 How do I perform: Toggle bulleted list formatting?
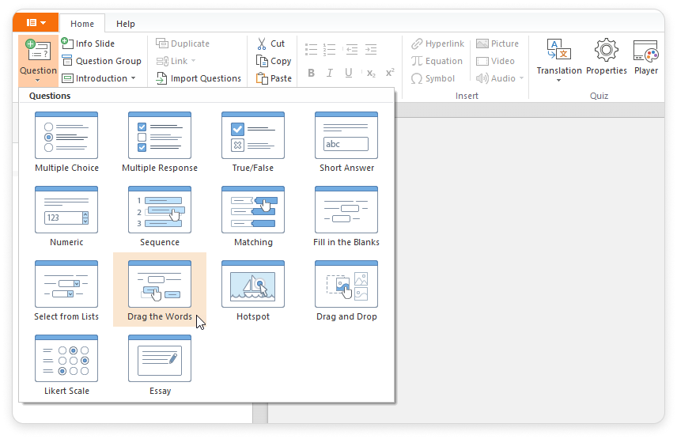coord(311,49)
